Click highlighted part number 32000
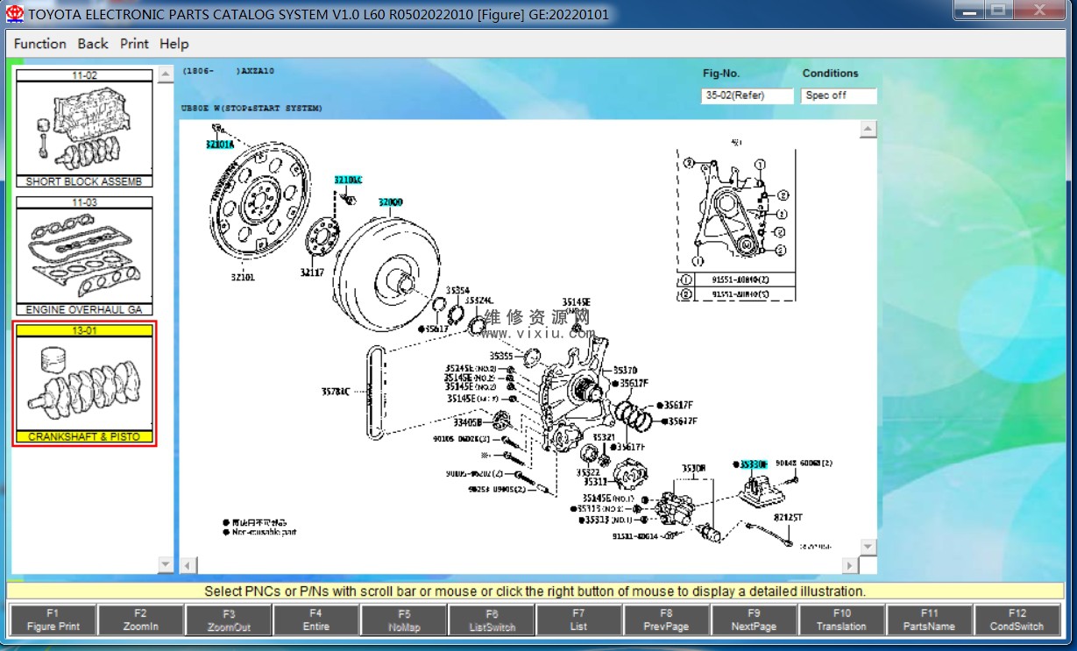This screenshot has width=1077, height=651. click(391, 202)
